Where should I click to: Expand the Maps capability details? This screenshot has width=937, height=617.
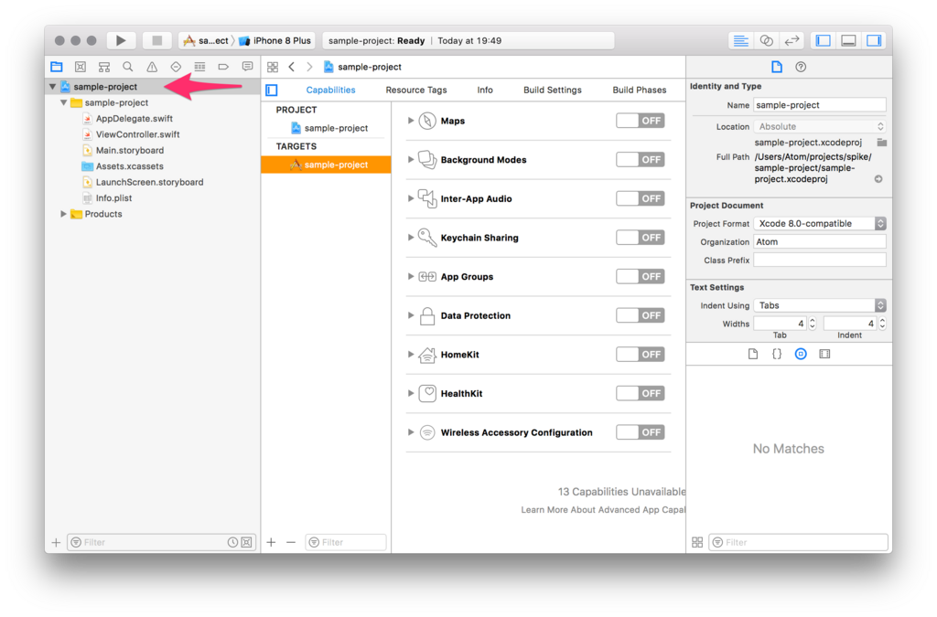pyautogui.click(x=411, y=121)
